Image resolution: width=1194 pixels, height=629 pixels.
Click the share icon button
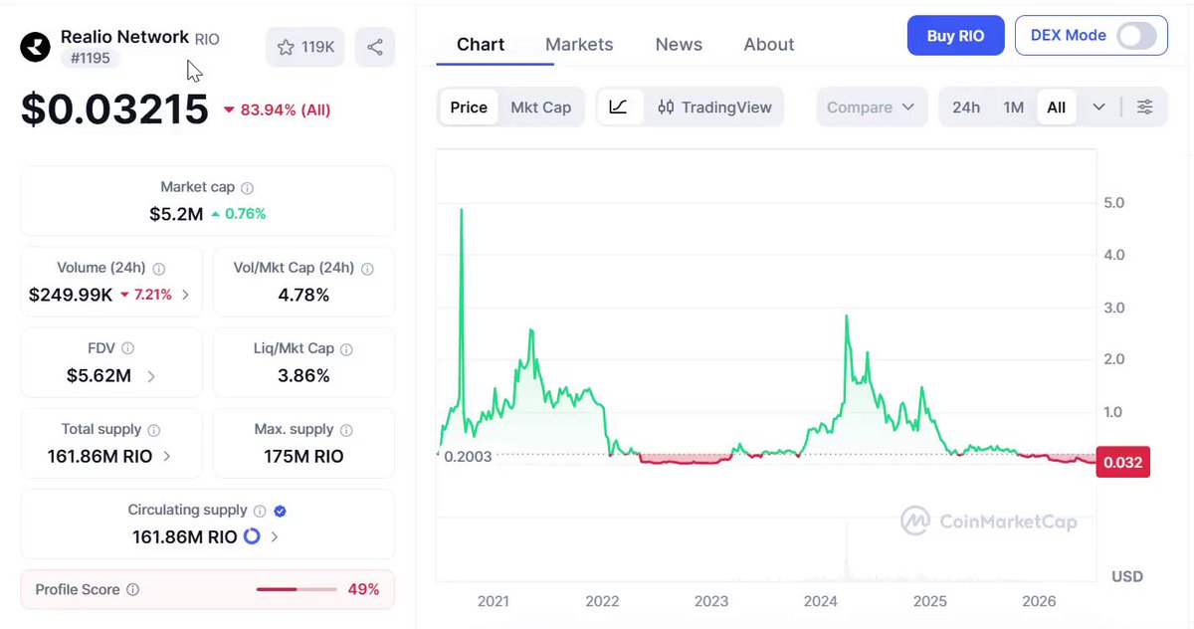coord(375,47)
